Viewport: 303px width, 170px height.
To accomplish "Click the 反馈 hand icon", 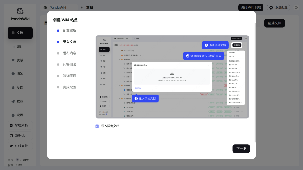I will [x=13, y=88].
